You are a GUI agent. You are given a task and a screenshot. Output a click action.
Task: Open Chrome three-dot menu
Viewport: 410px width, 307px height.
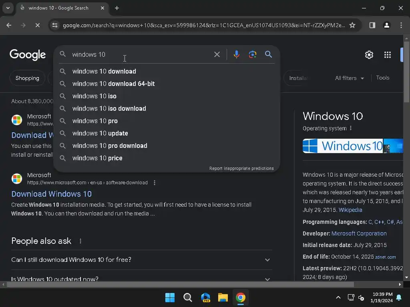pyautogui.click(x=401, y=25)
